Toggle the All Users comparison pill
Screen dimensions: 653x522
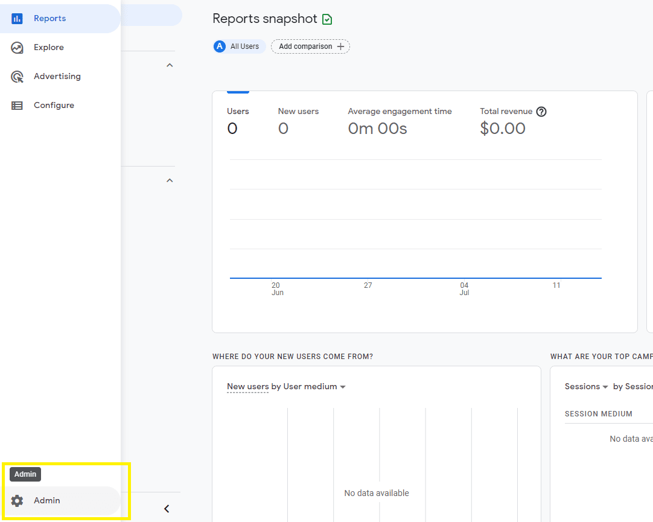coord(239,46)
